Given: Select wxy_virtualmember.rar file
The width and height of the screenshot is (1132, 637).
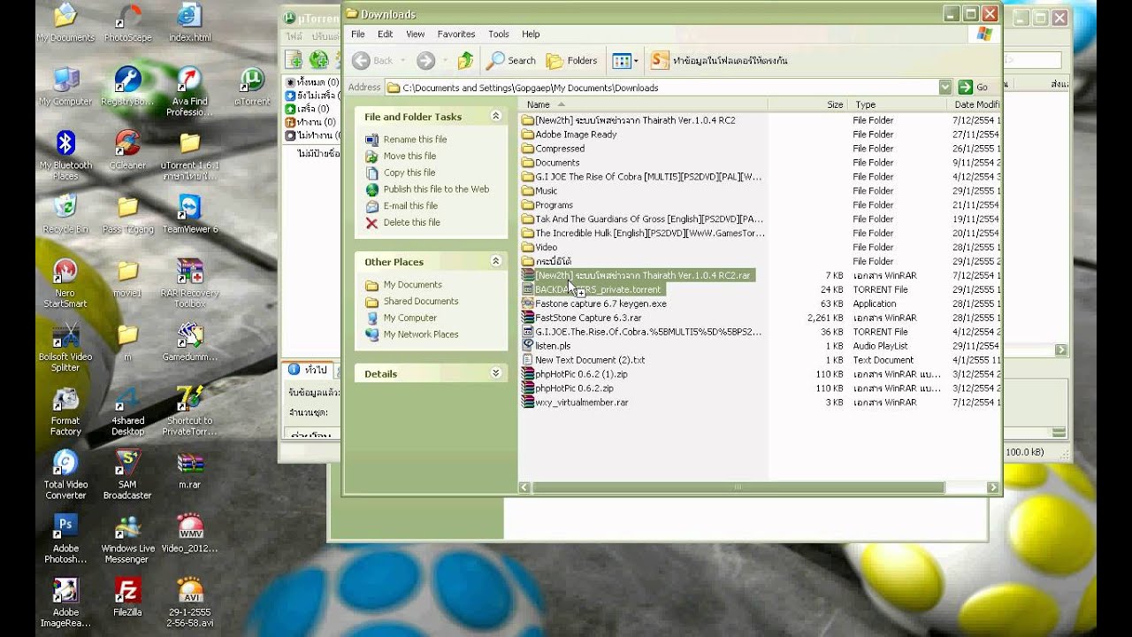Looking at the screenshot, I should tap(576, 403).
